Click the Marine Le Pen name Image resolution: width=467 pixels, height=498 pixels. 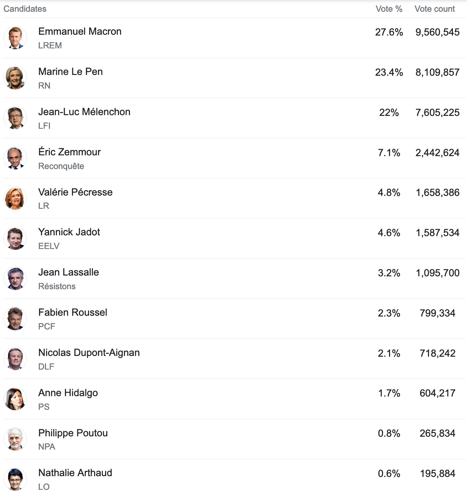71,72
